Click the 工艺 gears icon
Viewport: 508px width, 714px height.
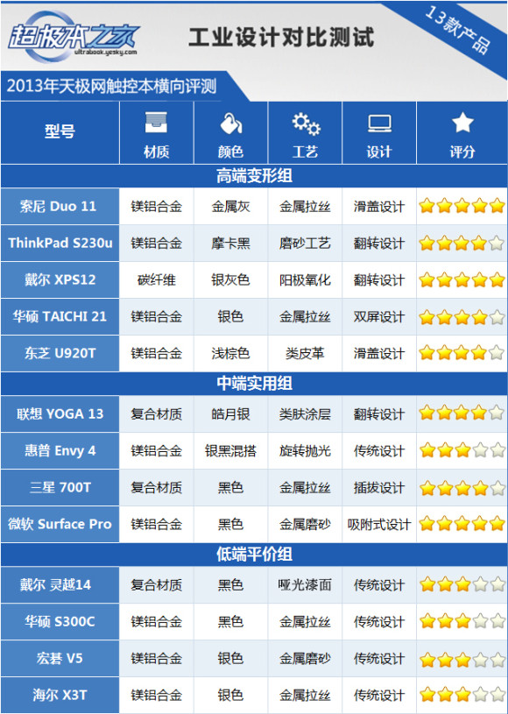pos(306,124)
